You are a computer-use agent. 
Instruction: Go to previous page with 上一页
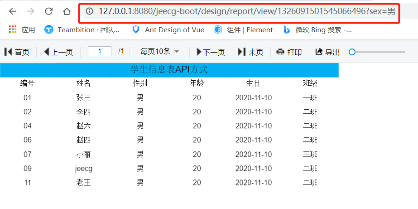[x=58, y=52]
